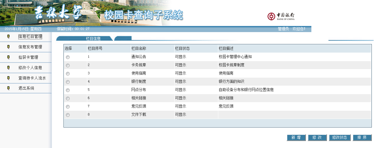Select the radio button for 文件下载
Image resolution: width=377 pixels, height=148 pixels.
click(68, 115)
